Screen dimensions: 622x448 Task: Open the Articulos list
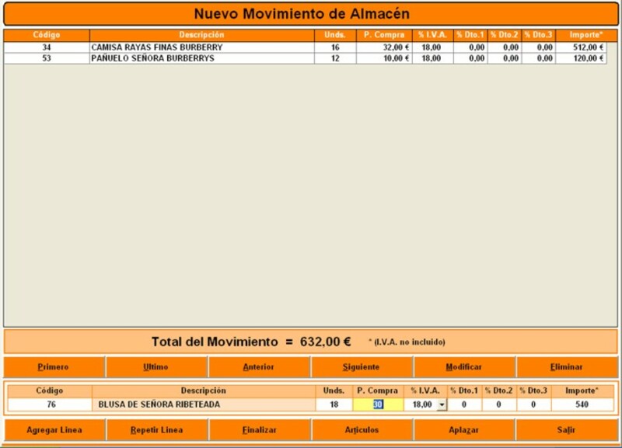click(362, 429)
